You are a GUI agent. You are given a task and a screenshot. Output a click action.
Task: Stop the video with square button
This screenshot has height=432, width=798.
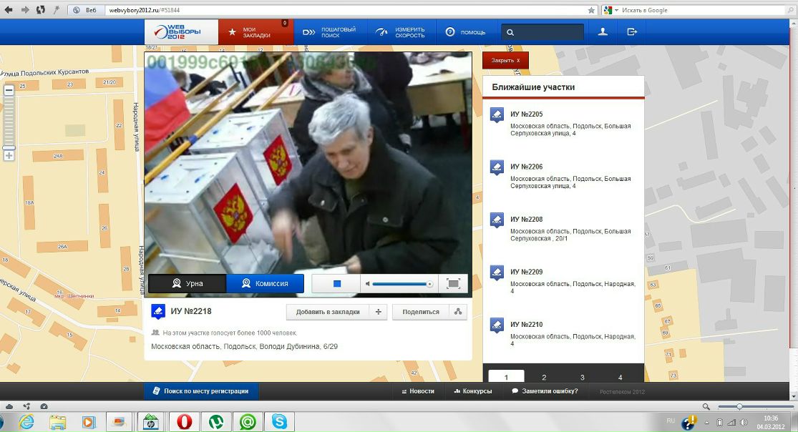tap(336, 284)
